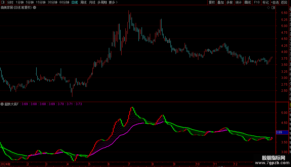Click month 5 marker on time axis

point(89,164)
